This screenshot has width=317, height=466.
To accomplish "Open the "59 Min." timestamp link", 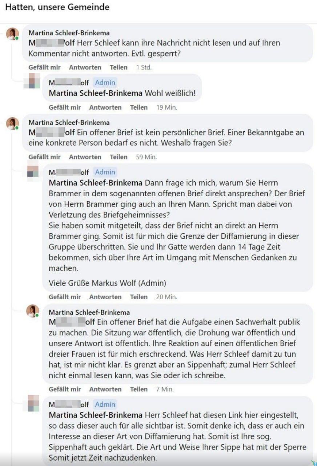I will (x=146, y=157).
